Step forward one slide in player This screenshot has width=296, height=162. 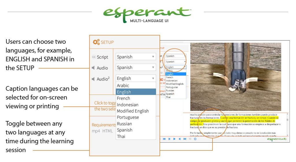(x=180, y=139)
